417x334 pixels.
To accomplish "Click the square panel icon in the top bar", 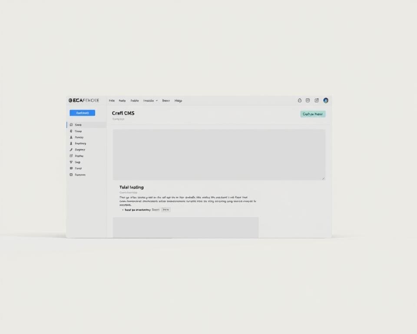I will pyautogui.click(x=308, y=100).
